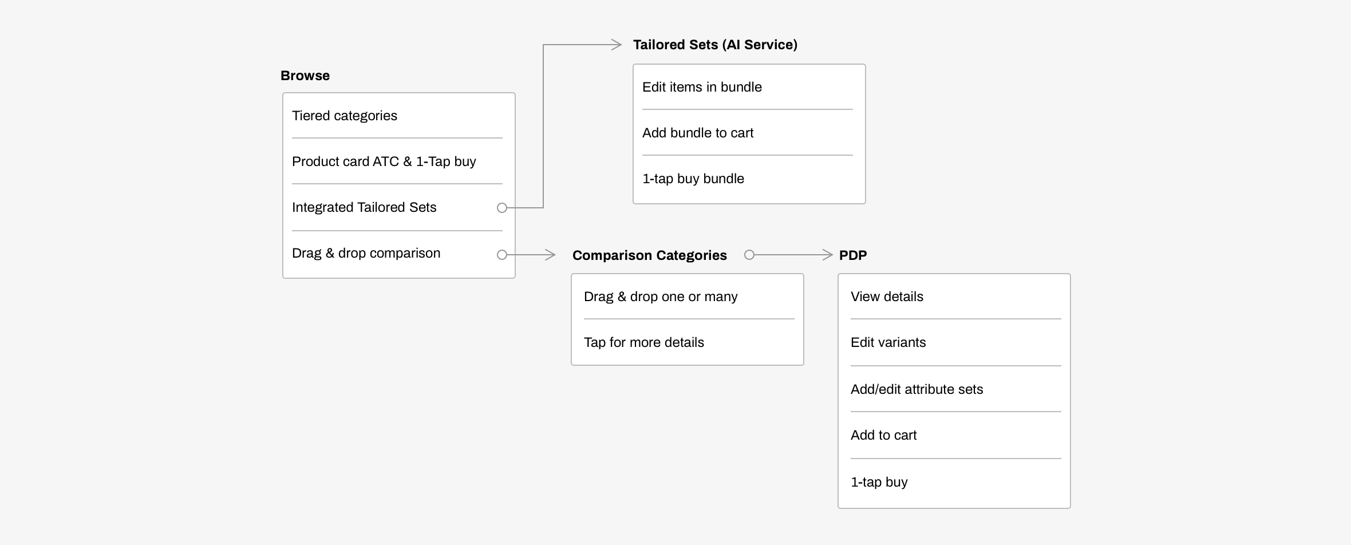Screen dimensions: 1351x545
Task: Click Tap for more details
Action: click(x=644, y=342)
